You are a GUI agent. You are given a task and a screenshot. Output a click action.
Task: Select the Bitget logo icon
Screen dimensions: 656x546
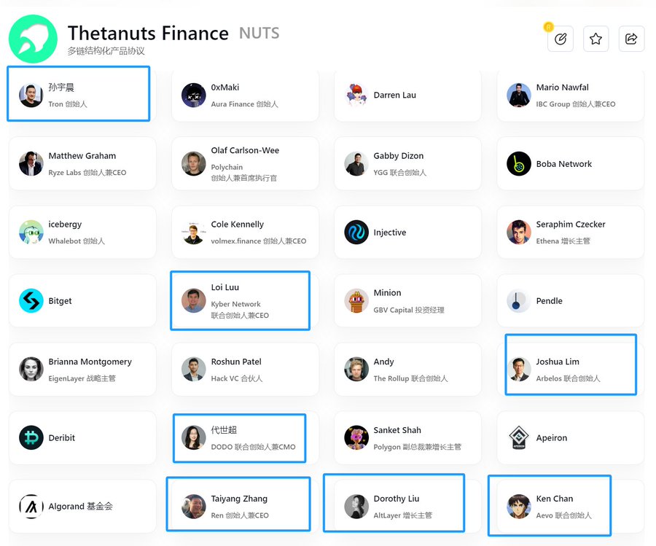31,301
